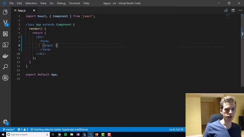Click the word 'Component' in import line
This screenshot has height=137, width=244.
coord(60,16)
